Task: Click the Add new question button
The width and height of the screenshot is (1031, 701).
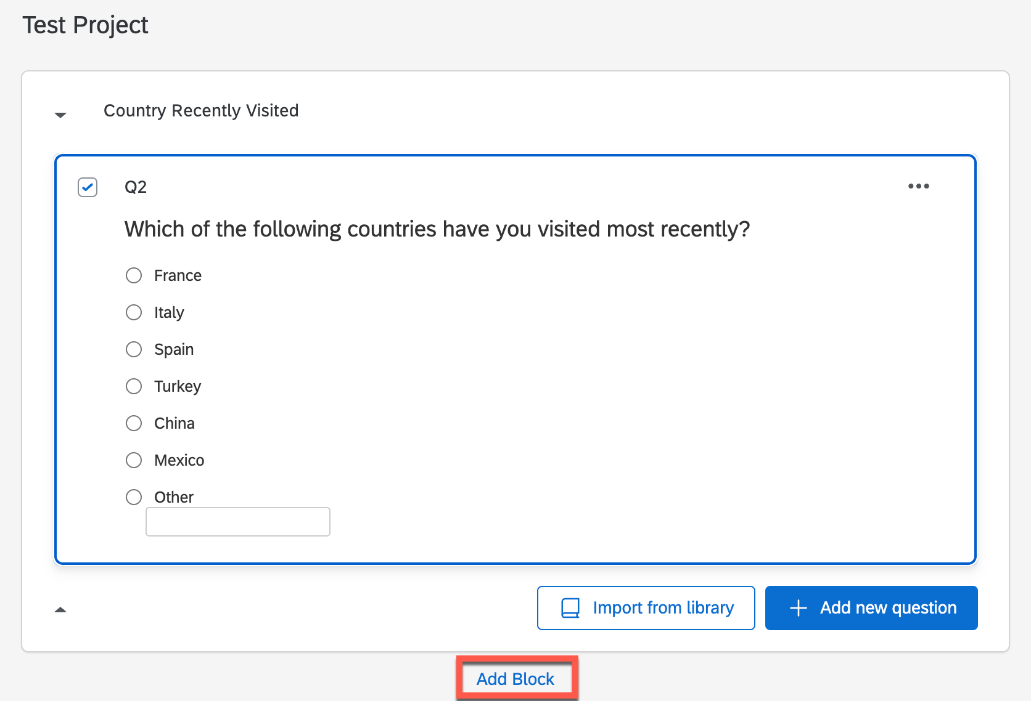Action: tap(871, 608)
